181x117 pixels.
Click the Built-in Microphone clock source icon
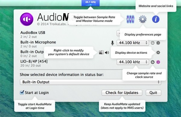(x=153, y=43)
